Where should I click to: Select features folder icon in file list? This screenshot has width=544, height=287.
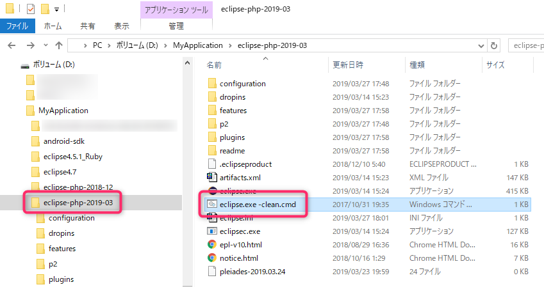(x=212, y=111)
